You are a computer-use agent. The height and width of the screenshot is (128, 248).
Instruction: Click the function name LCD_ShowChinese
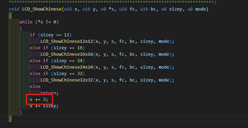point(42,9)
